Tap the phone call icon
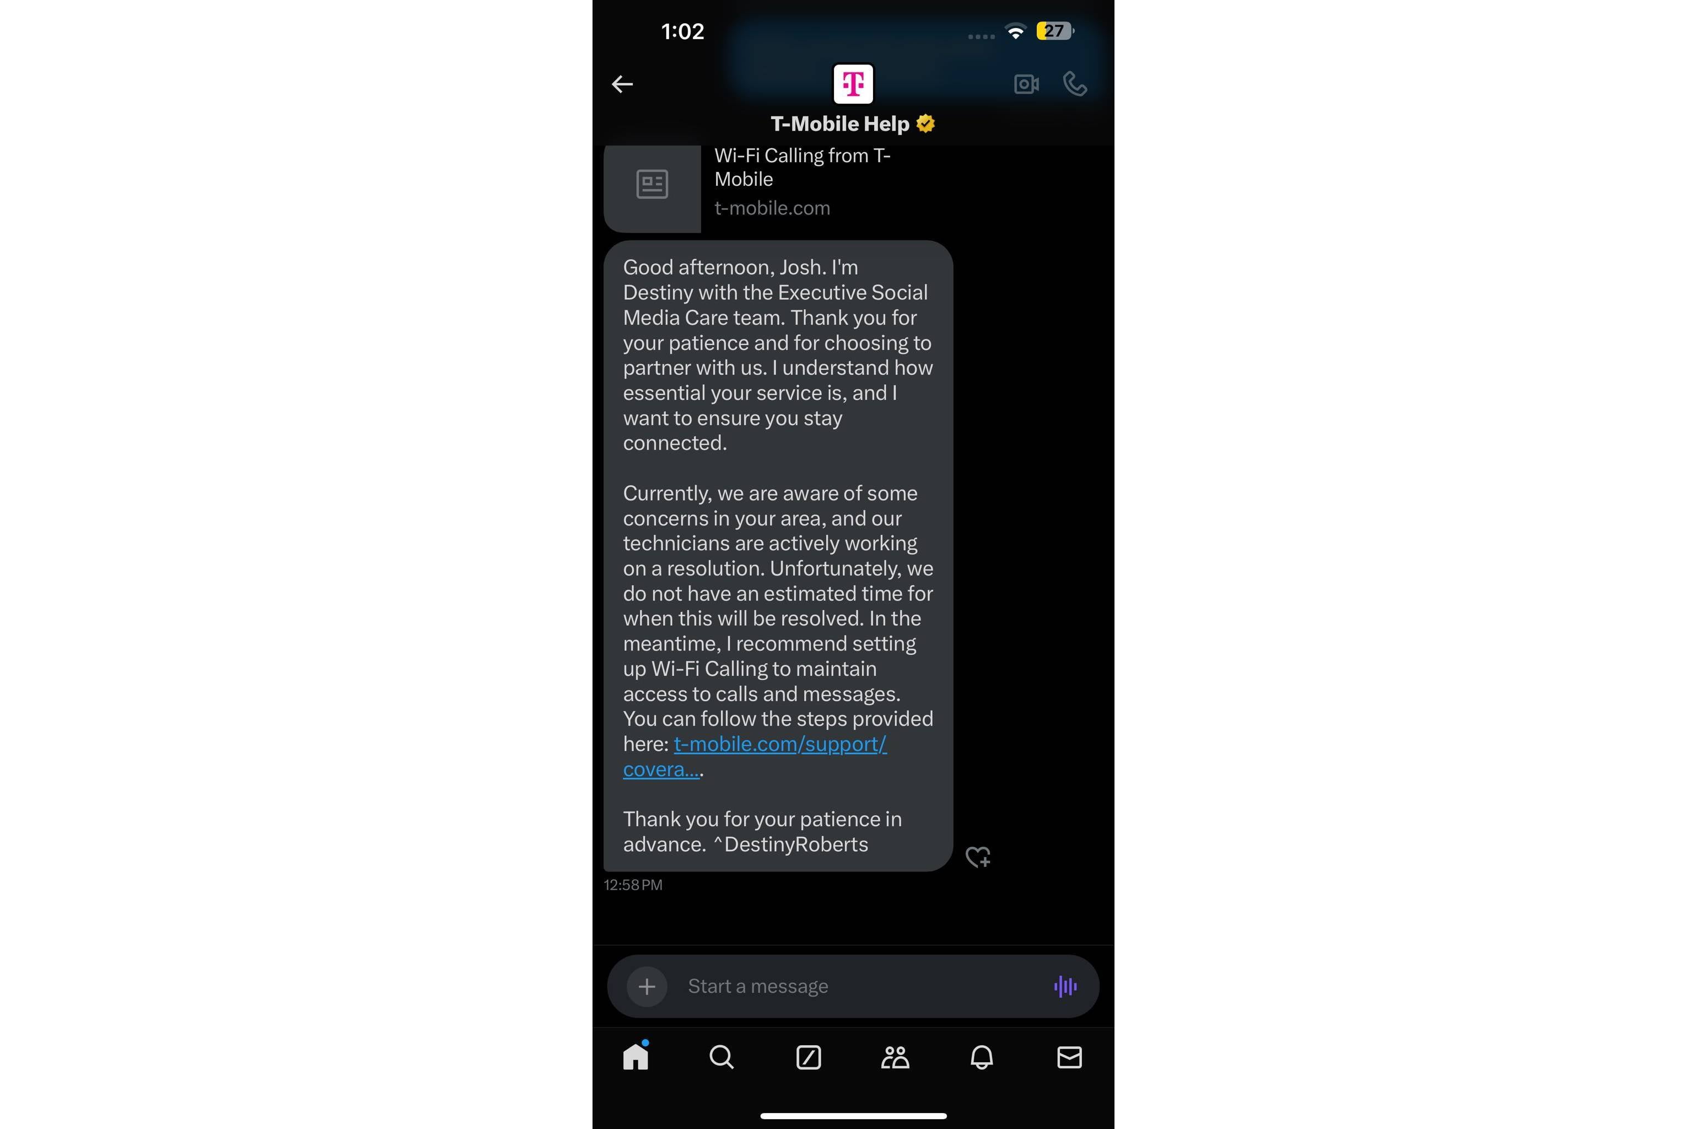 tap(1075, 83)
